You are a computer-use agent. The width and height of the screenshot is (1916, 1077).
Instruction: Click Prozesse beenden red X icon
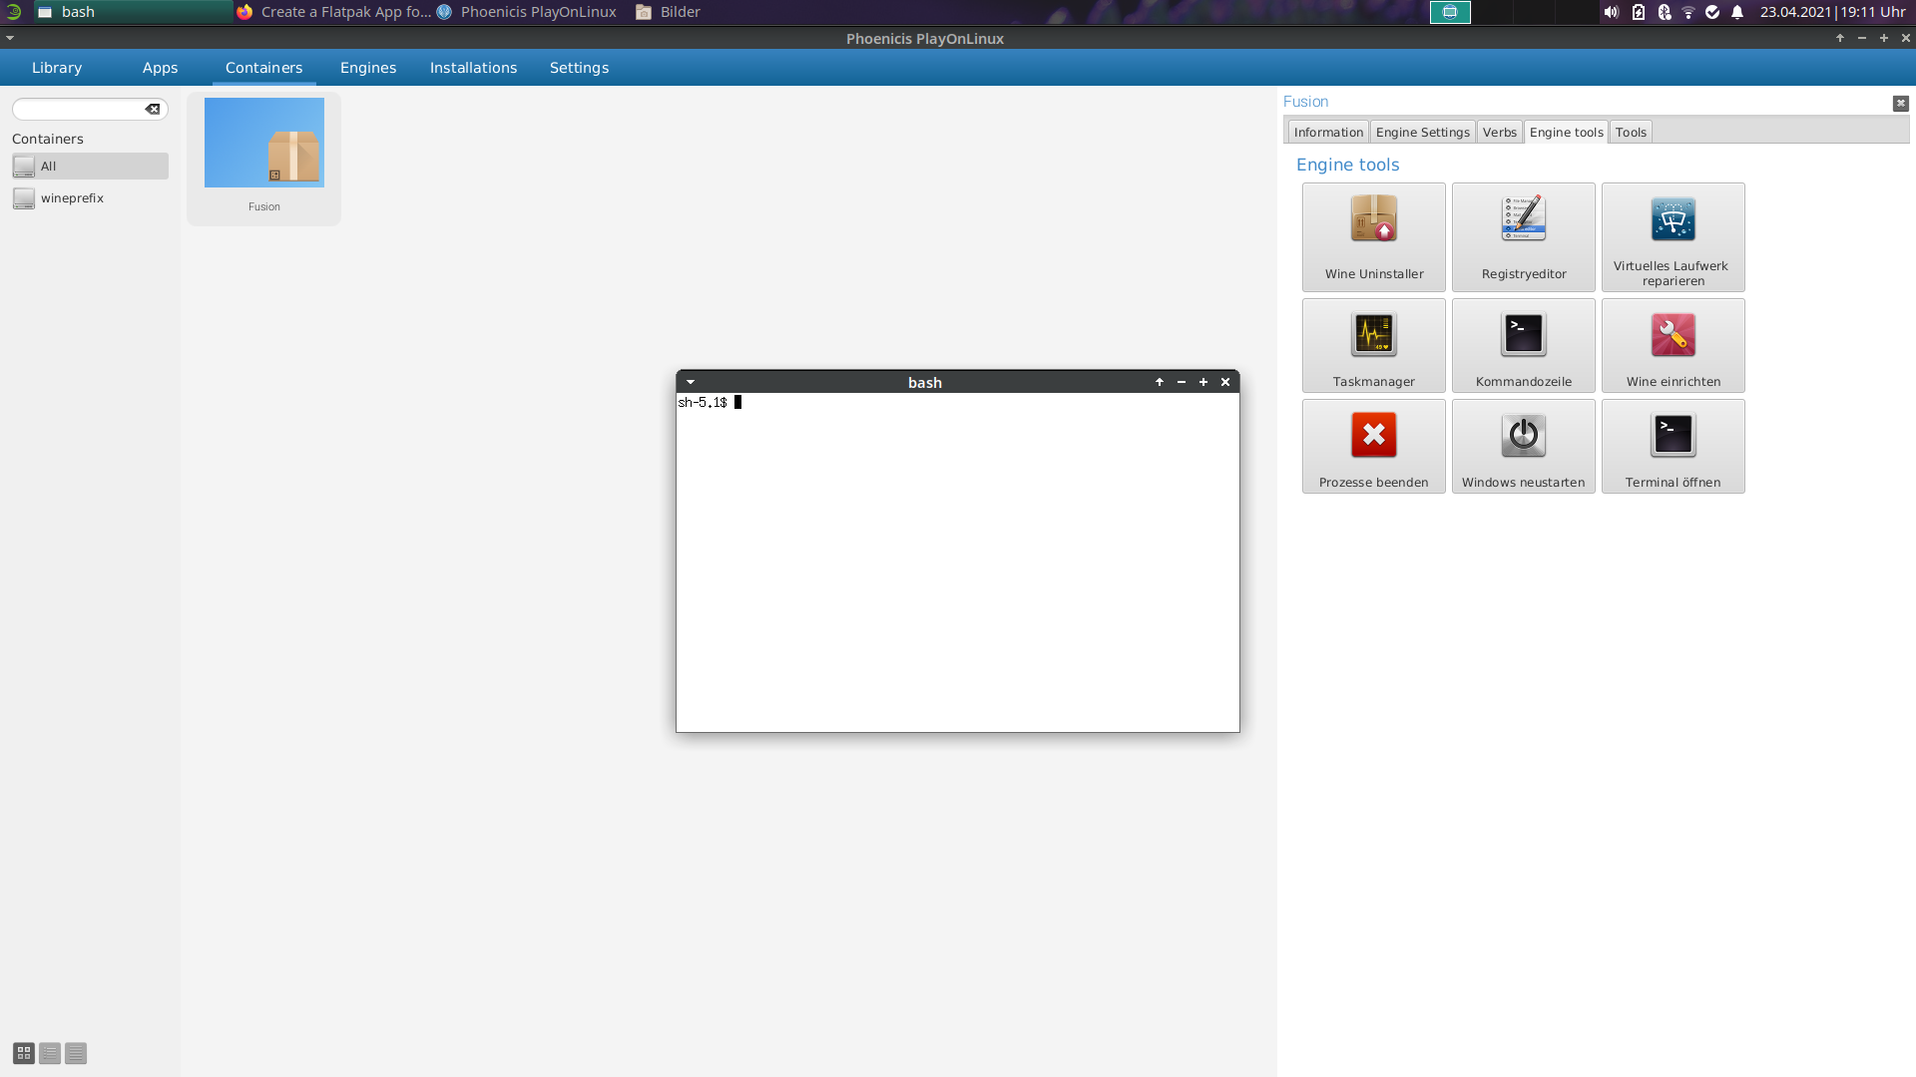(1373, 435)
